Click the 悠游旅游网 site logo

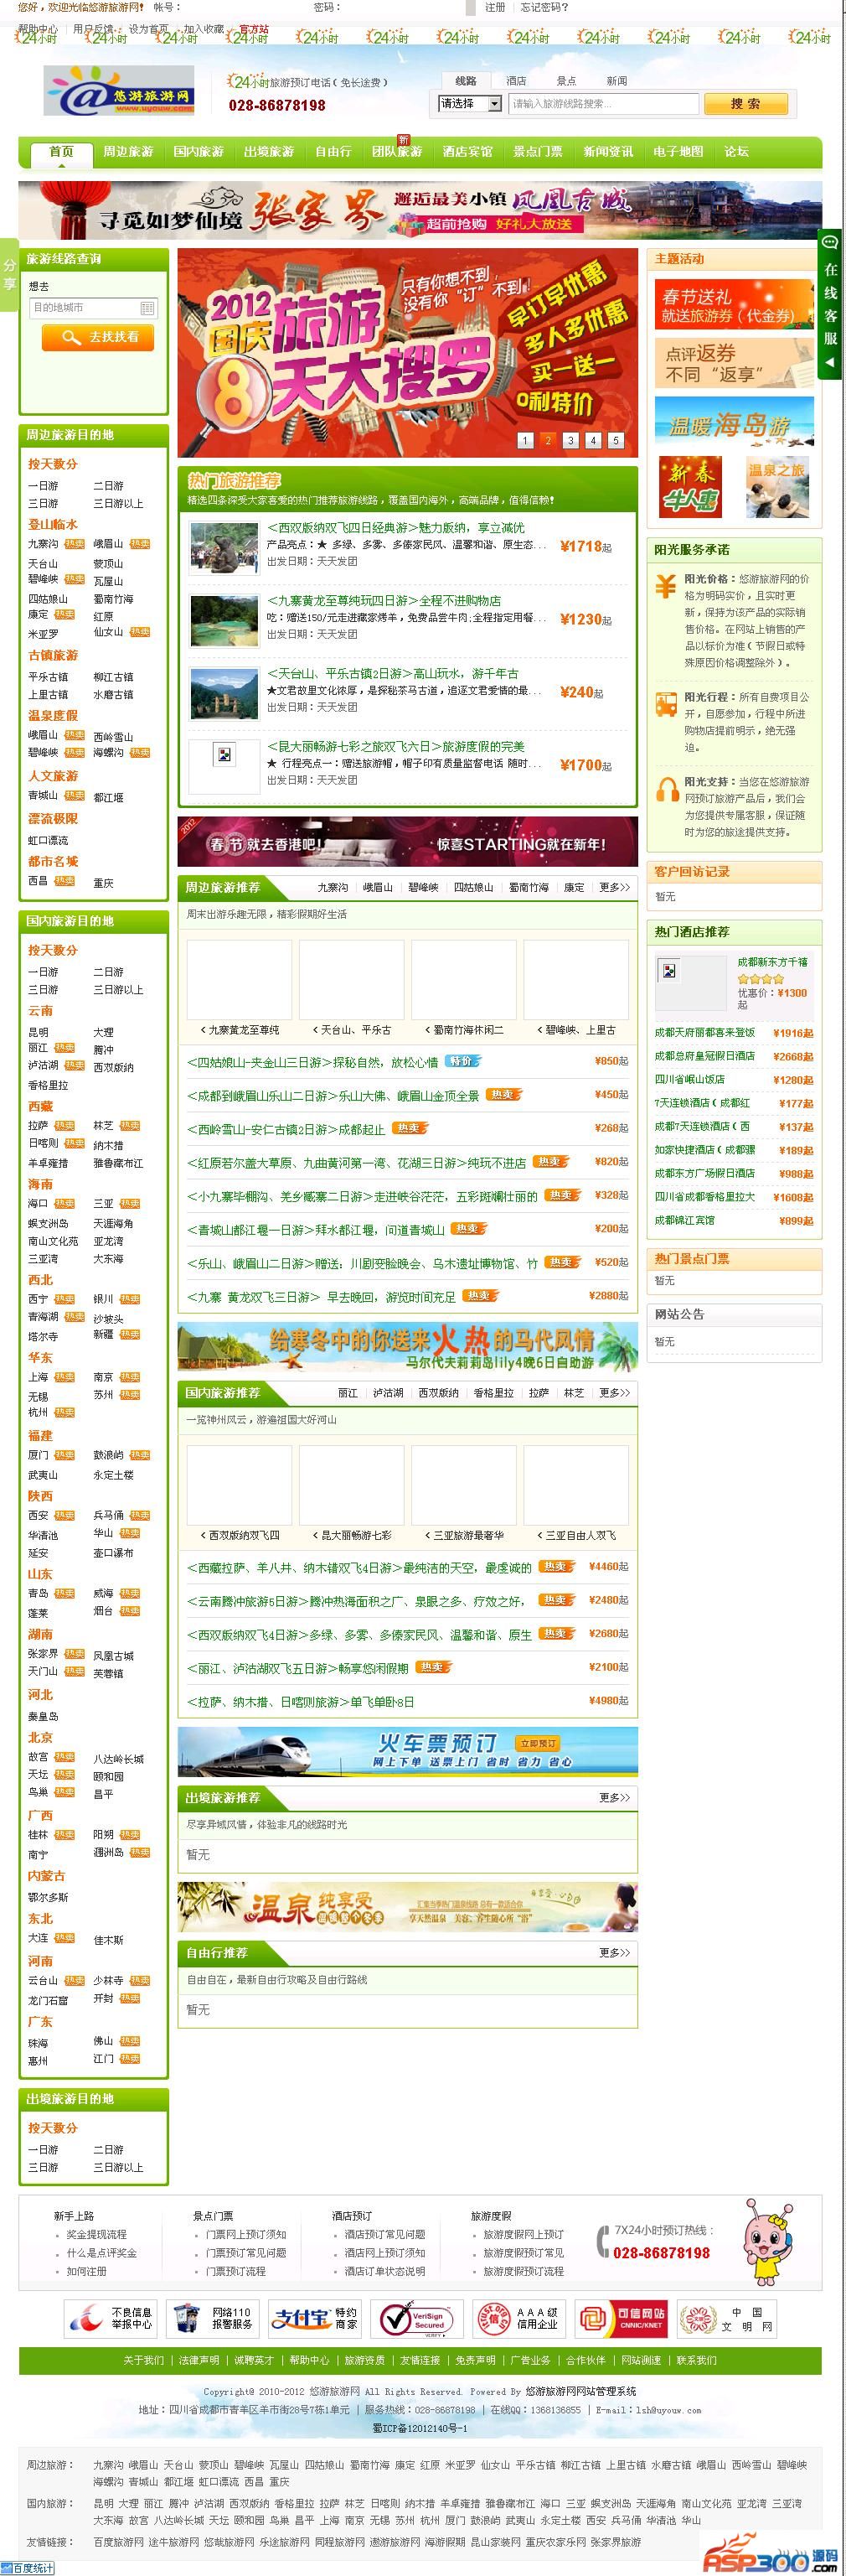119,91
